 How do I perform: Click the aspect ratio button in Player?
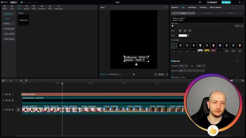point(161,74)
